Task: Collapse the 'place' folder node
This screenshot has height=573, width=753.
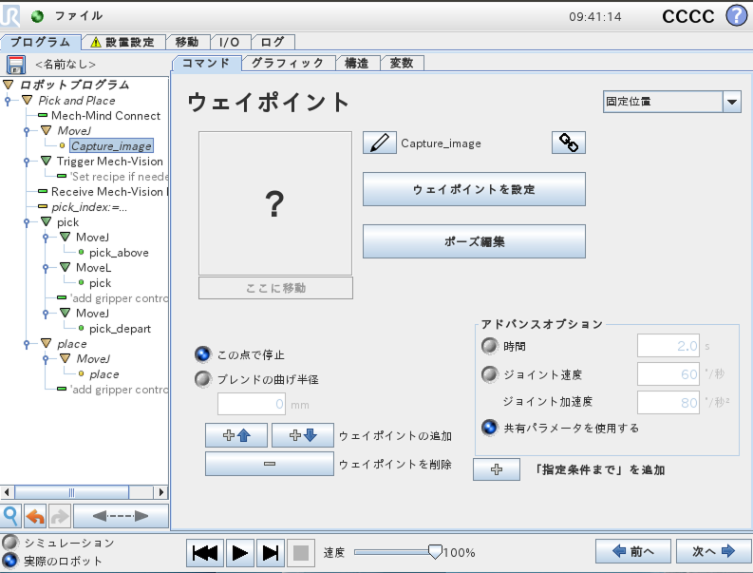Action: click(47, 343)
